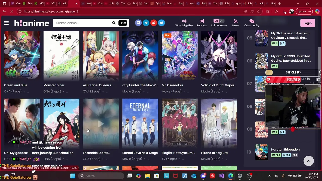Viewport: 322px width, 181px height.
Task: Switch to the Sett browser tab
Action: [x=144, y=4]
